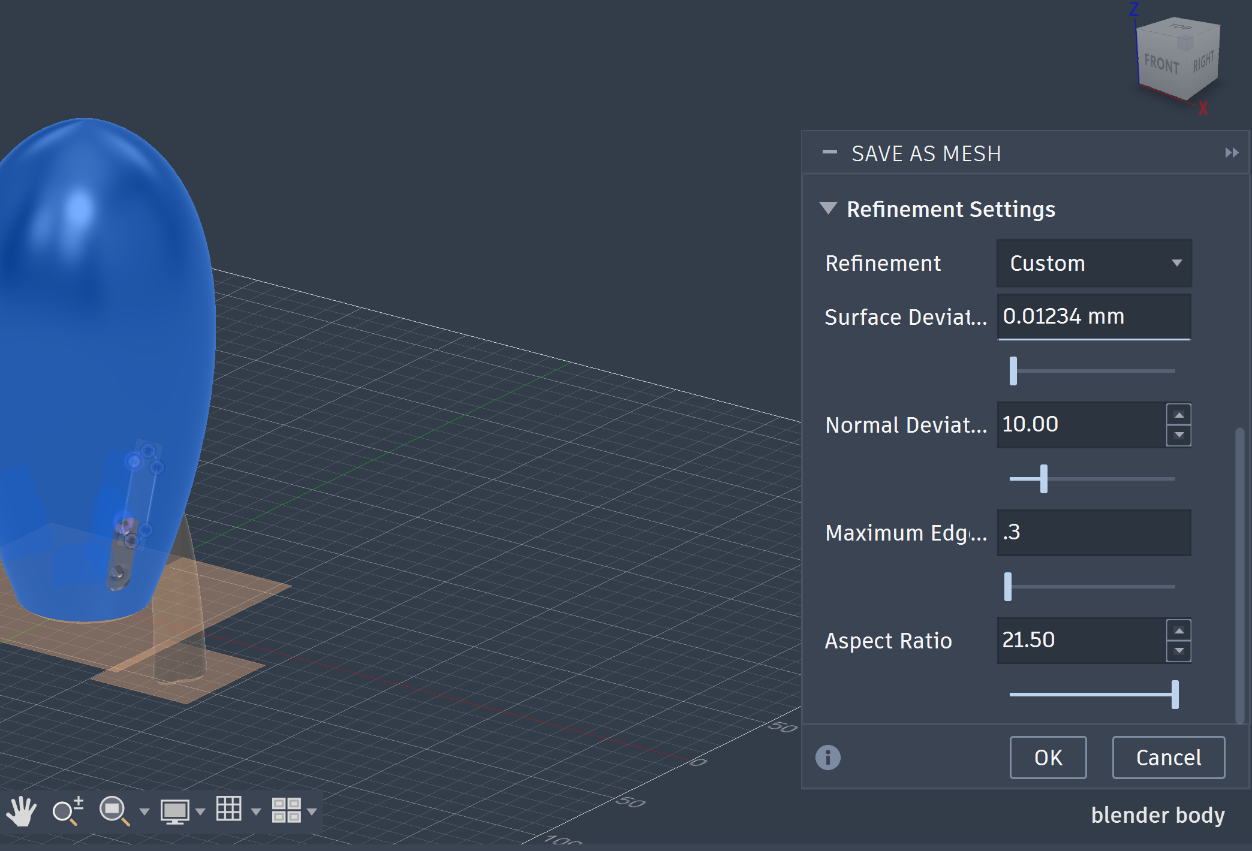Open the Display Settings dropdown arrow
The height and width of the screenshot is (851, 1252).
pos(200,812)
